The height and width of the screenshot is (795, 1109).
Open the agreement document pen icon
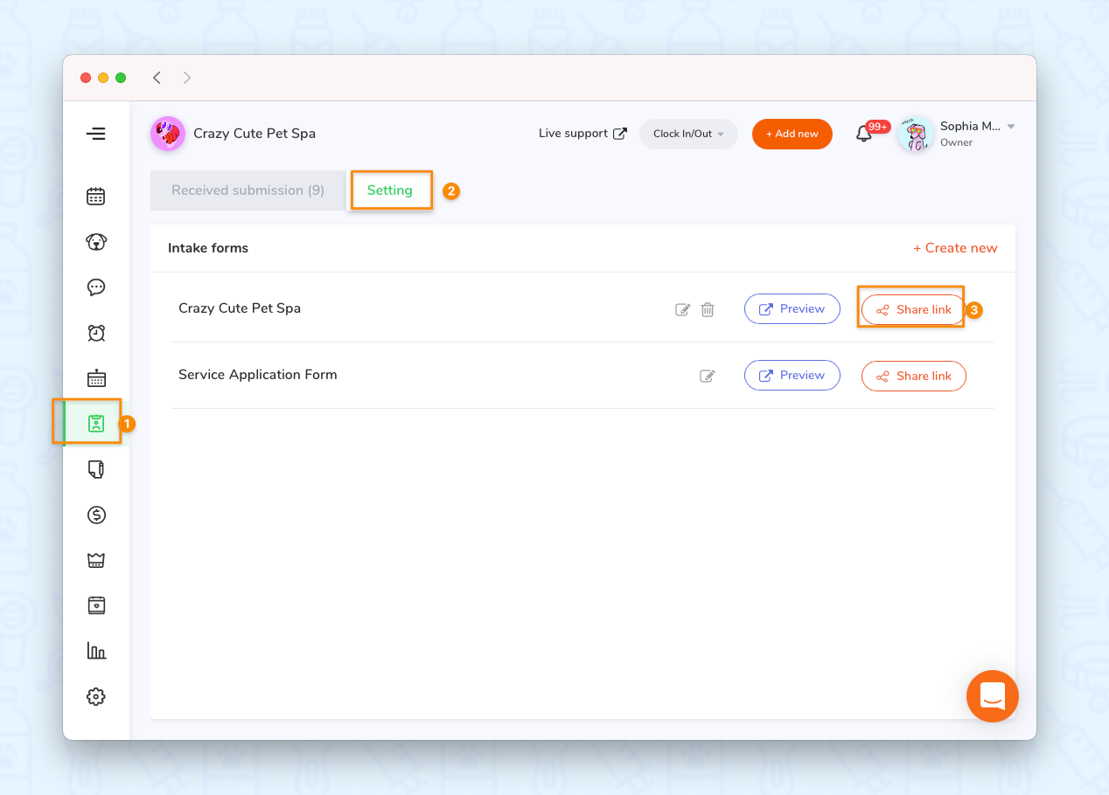[x=96, y=469]
